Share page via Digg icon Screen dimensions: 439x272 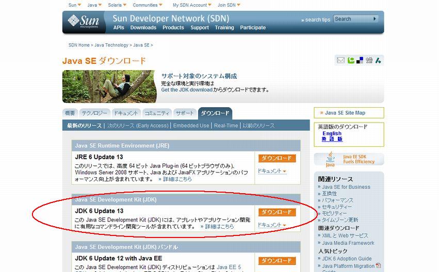click(369, 60)
